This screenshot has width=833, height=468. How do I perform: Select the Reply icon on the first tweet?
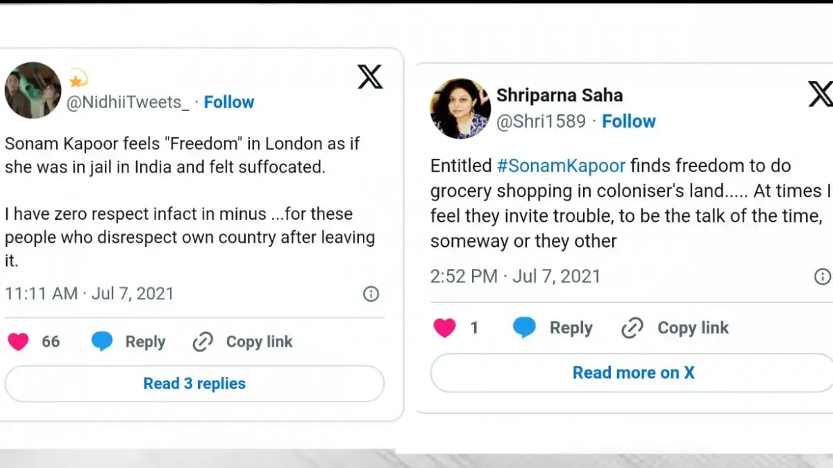102,341
